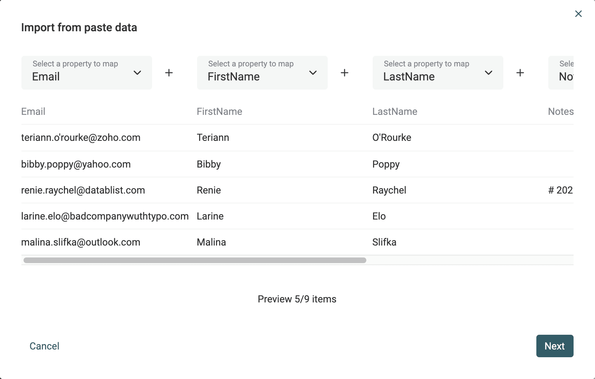Select the renie.raychel@datablist.com cell
Screen dimensions: 595x379
point(83,190)
